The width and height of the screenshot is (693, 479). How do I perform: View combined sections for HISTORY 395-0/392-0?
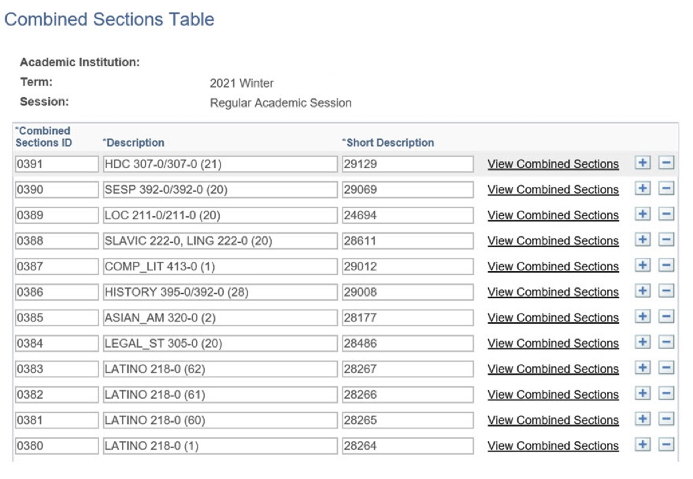tap(553, 292)
